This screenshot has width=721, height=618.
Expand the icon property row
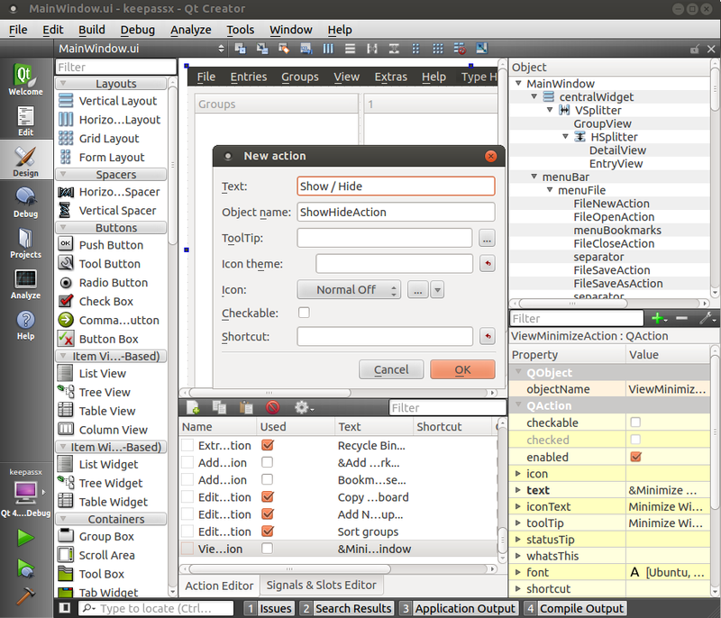[x=519, y=473]
